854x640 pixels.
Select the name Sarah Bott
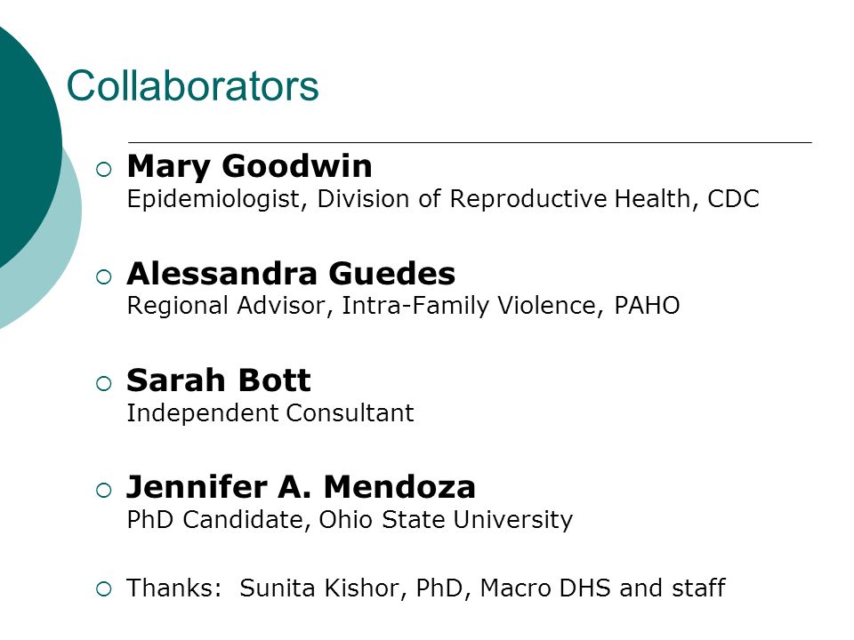click(x=219, y=380)
